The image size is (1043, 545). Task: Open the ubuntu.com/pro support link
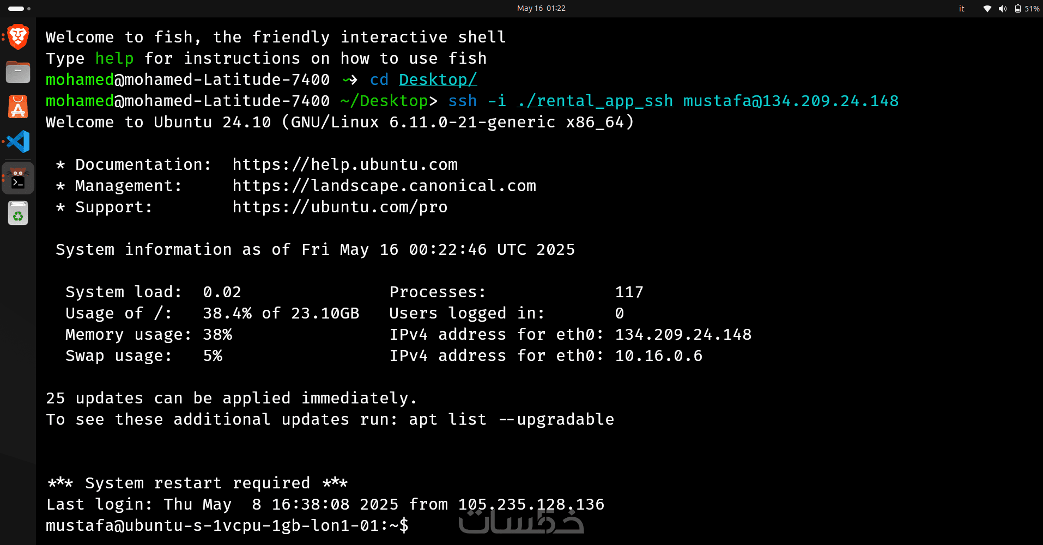(340, 207)
